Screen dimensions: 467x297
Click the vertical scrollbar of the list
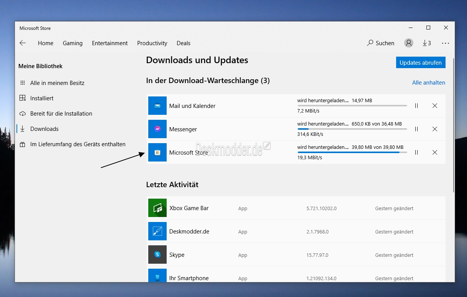(x=454, y=124)
